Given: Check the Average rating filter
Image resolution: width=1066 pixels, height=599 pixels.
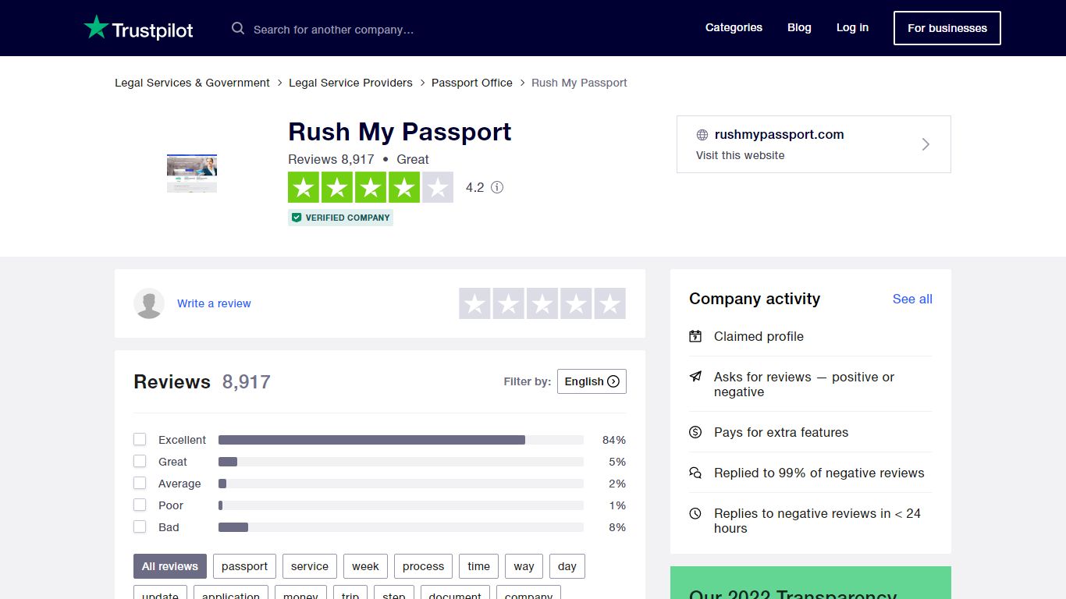Looking at the screenshot, I should [x=140, y=484].
